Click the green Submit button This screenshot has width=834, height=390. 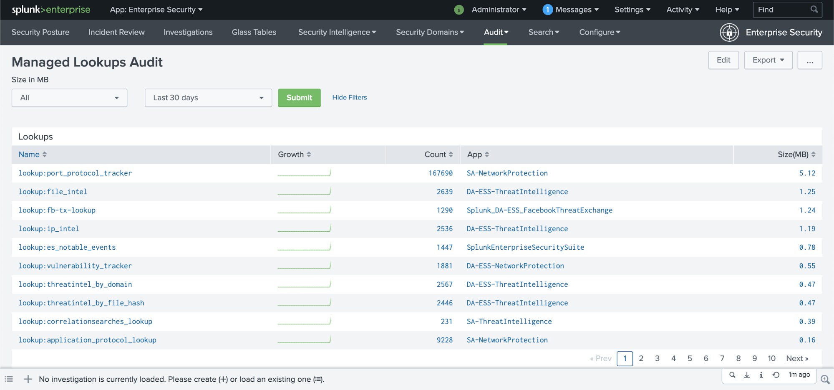(299, 98)
